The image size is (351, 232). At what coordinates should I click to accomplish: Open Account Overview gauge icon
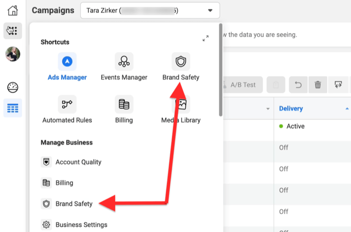(13, 87)
